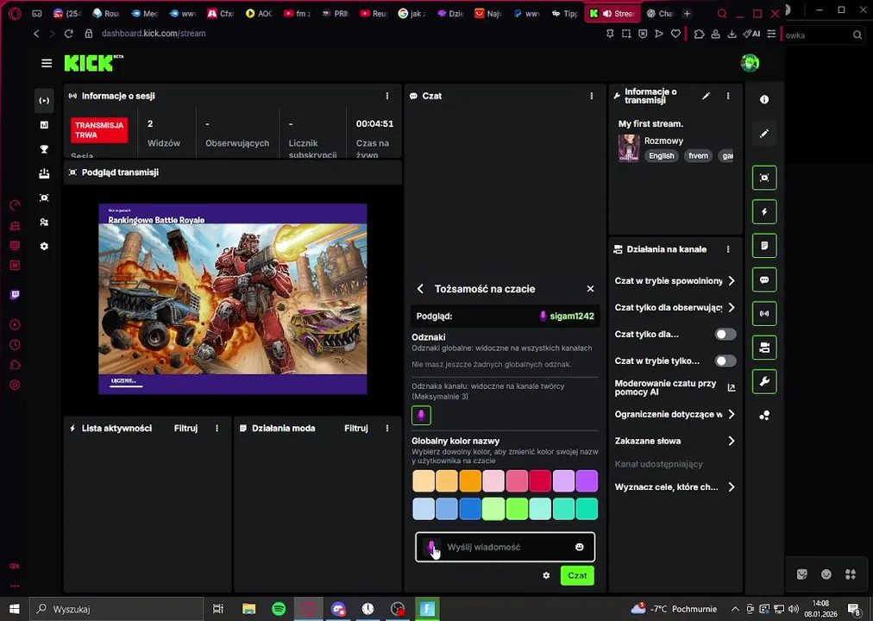
Task: Open the trophy achievements sidebar icon
Action: [x=44, y=149]
